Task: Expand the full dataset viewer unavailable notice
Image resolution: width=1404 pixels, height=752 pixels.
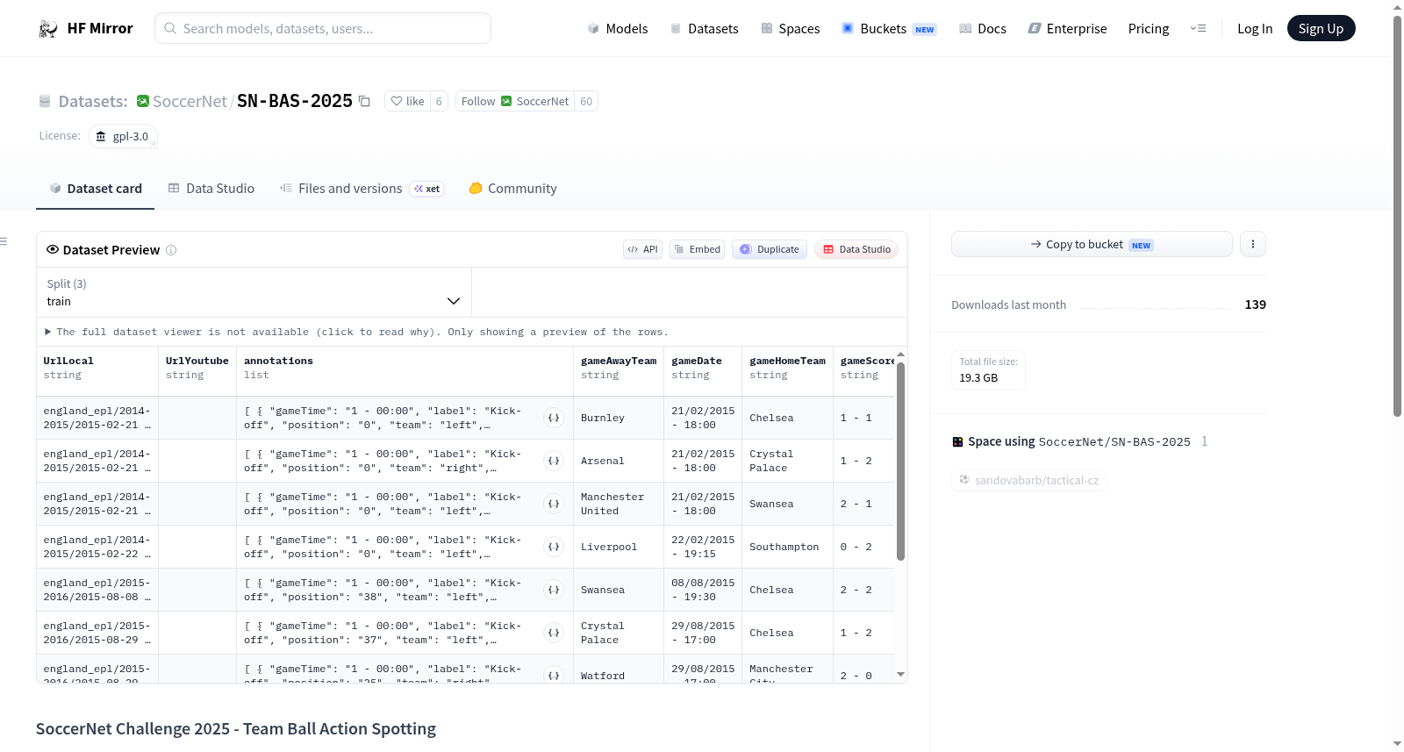Action: (357, 332)
